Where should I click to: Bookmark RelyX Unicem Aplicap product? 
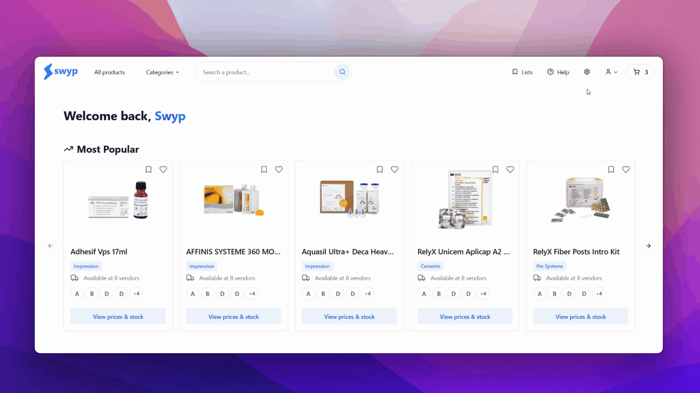click(x=495, y=170)
